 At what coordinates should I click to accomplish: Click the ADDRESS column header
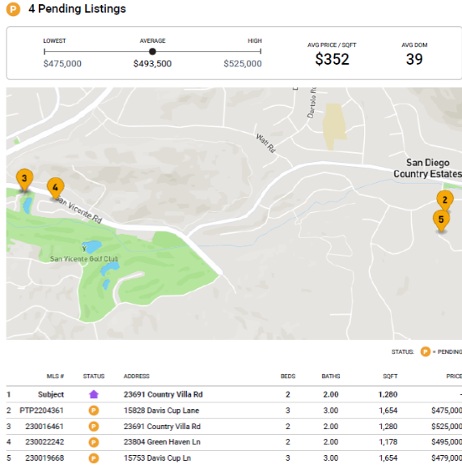(137, 376)
